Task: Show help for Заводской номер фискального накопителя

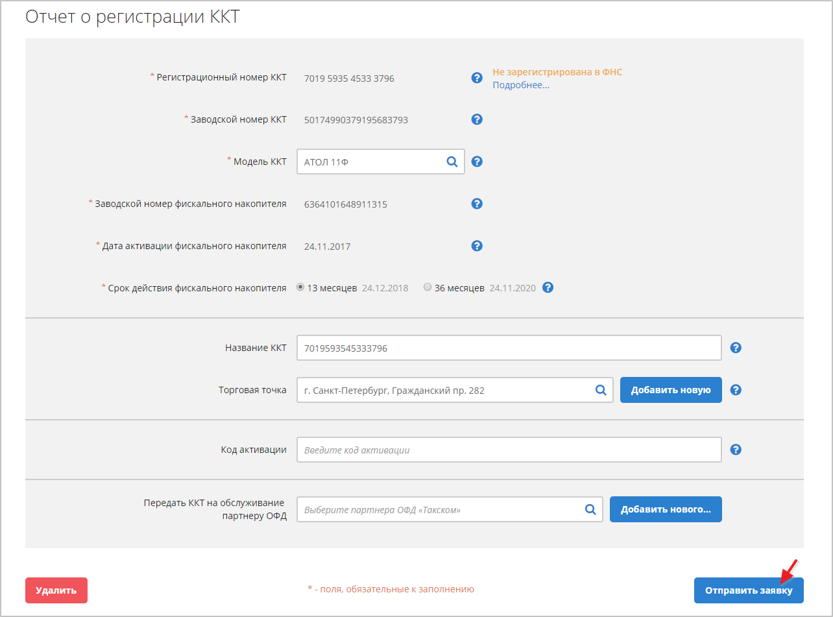Action: pos(477,204)
